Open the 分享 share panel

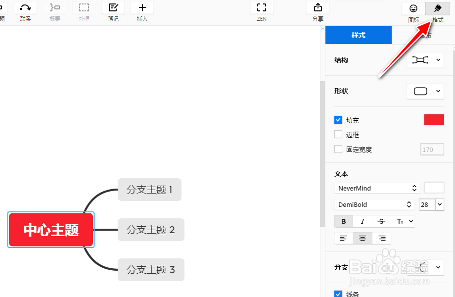(x=318, y=7)
